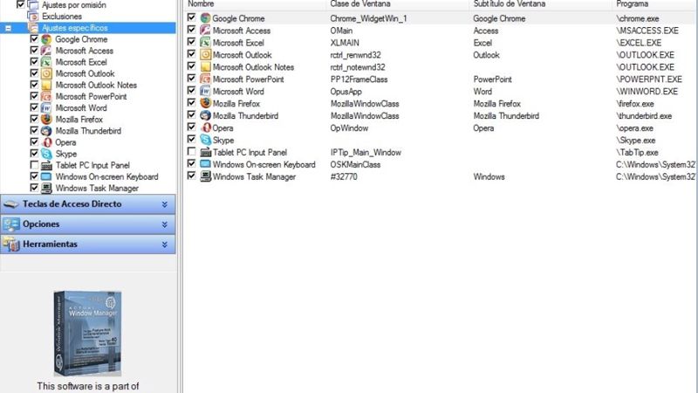Select the XLMAIN class cell
This screenshot has height=393, width=698.
[x=345, y=43]
